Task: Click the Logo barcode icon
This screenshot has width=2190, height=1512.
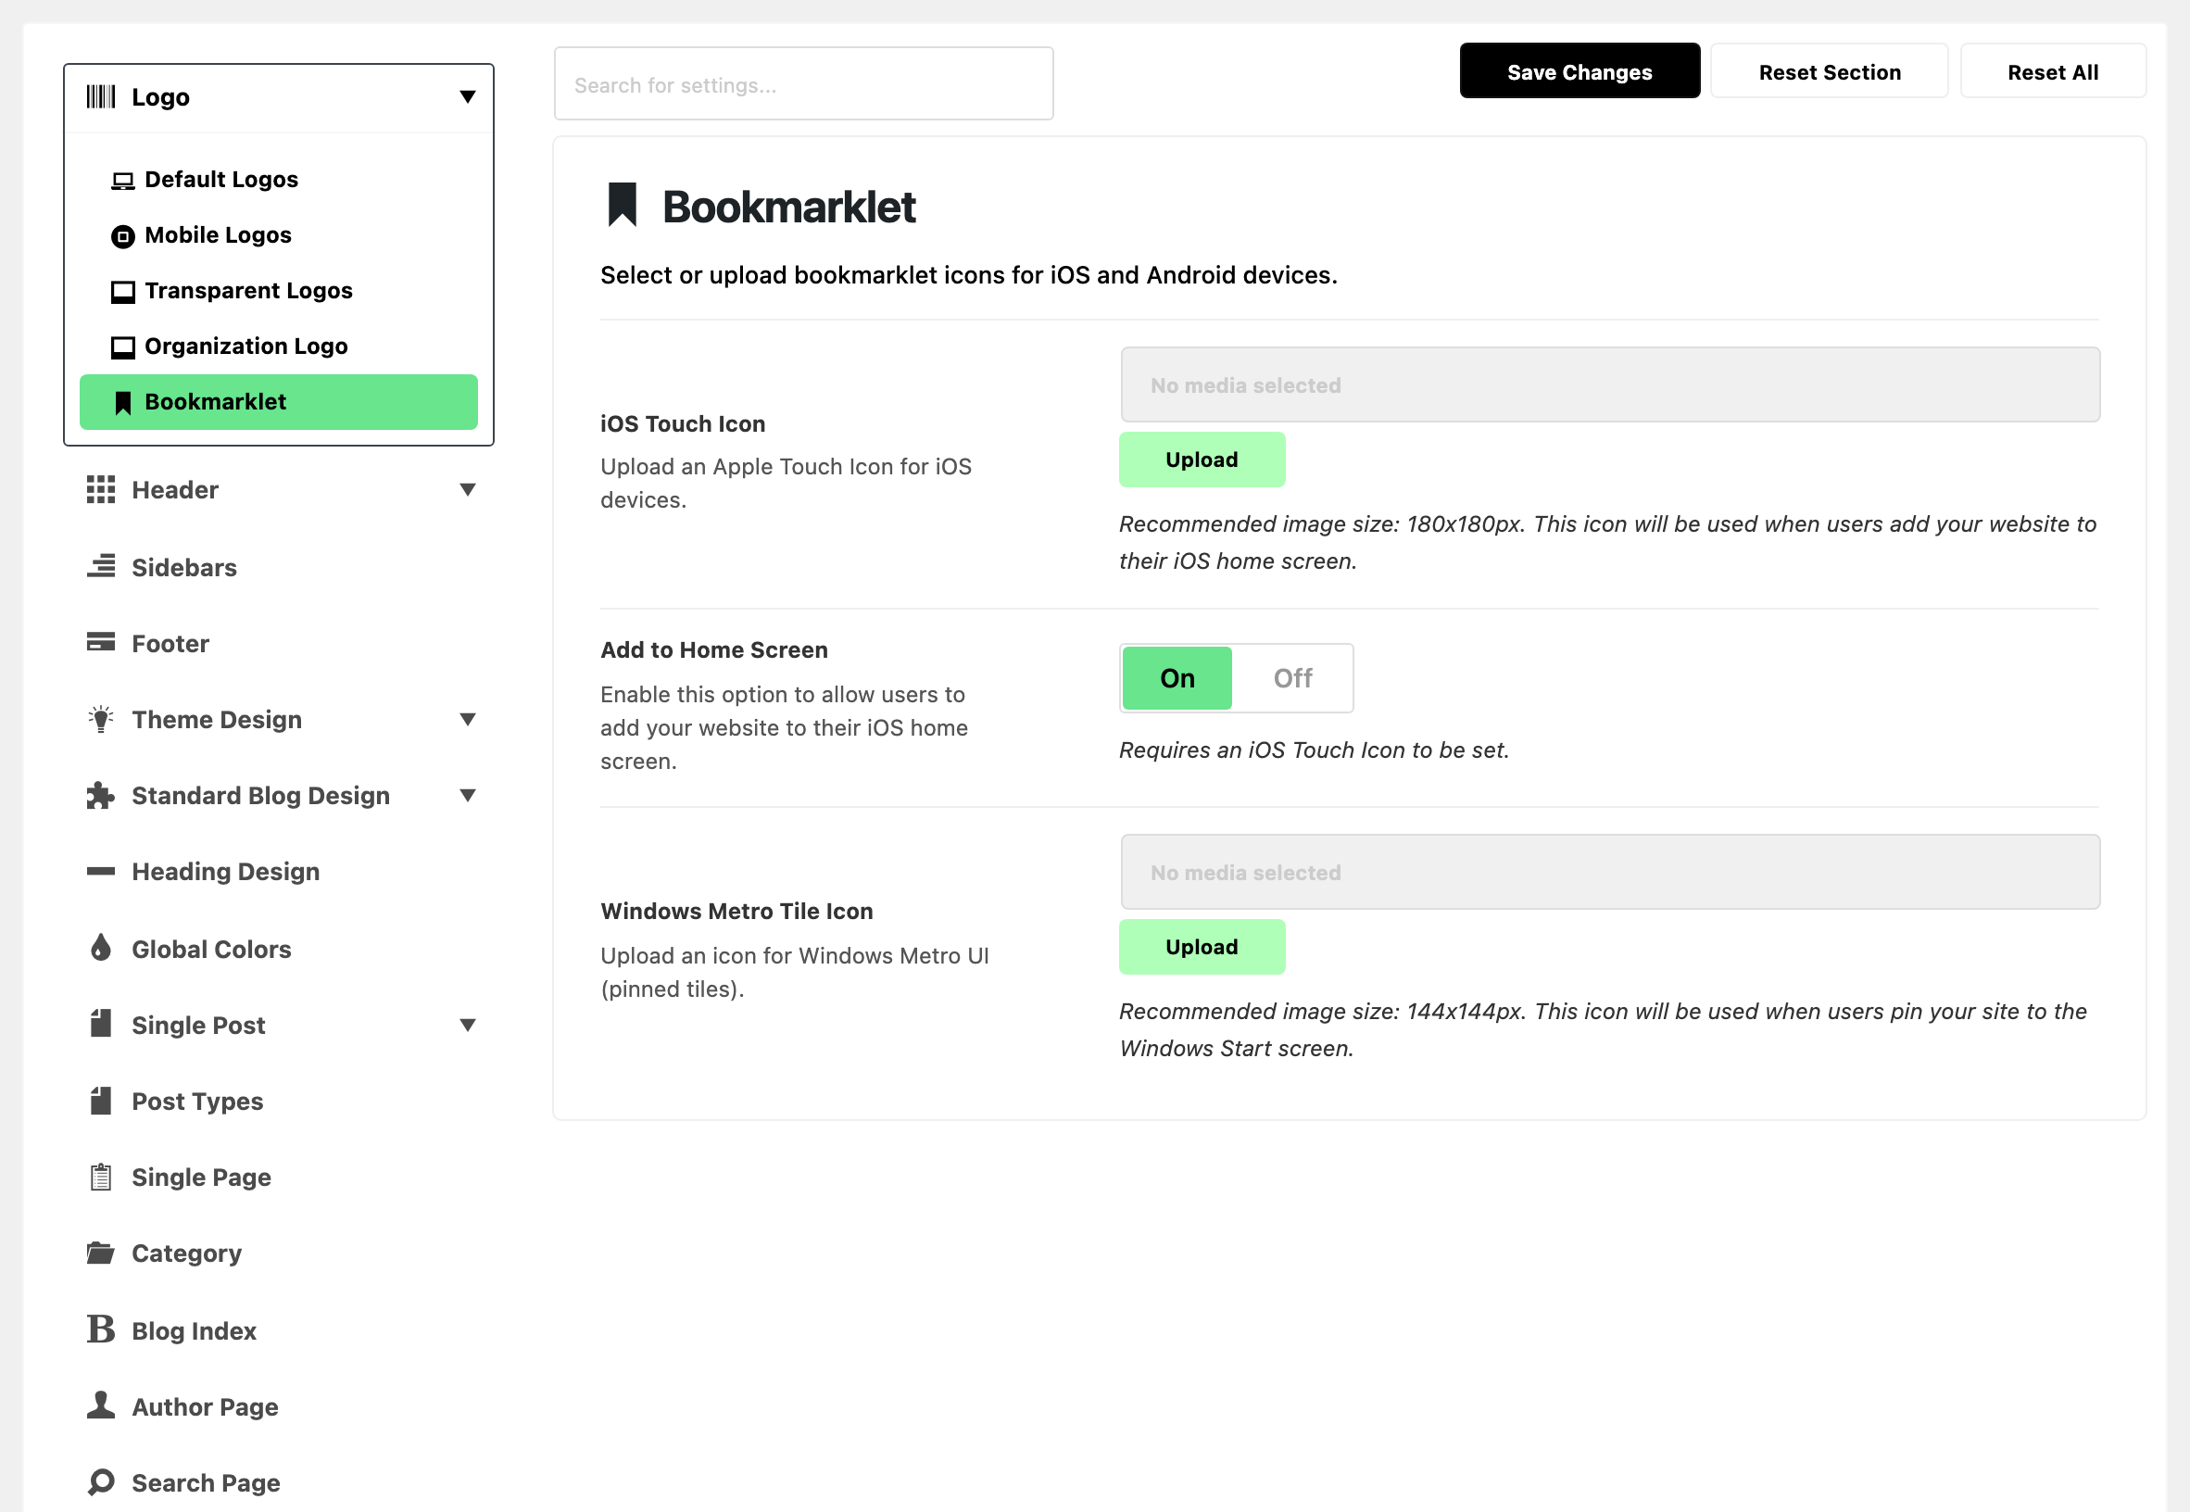Action: click(x=100, y=96)
